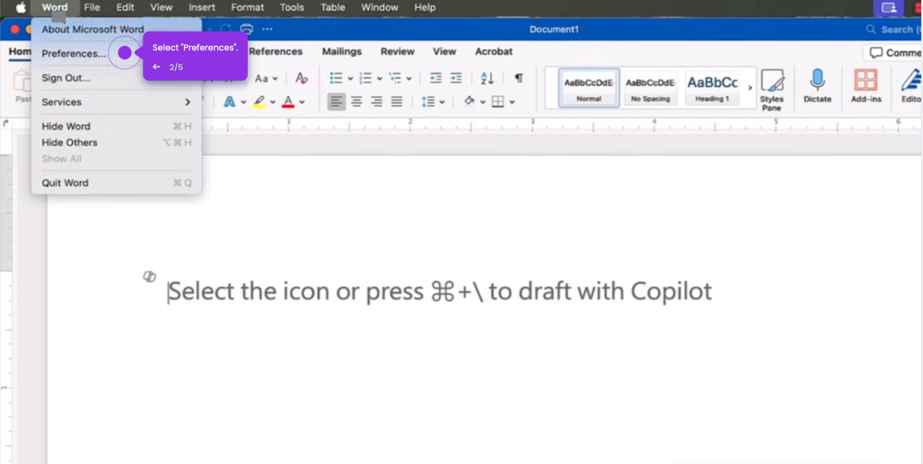Viewport: 923px width, 464px height.
Task: Open the Editor tool
Action: pos(911,85)
